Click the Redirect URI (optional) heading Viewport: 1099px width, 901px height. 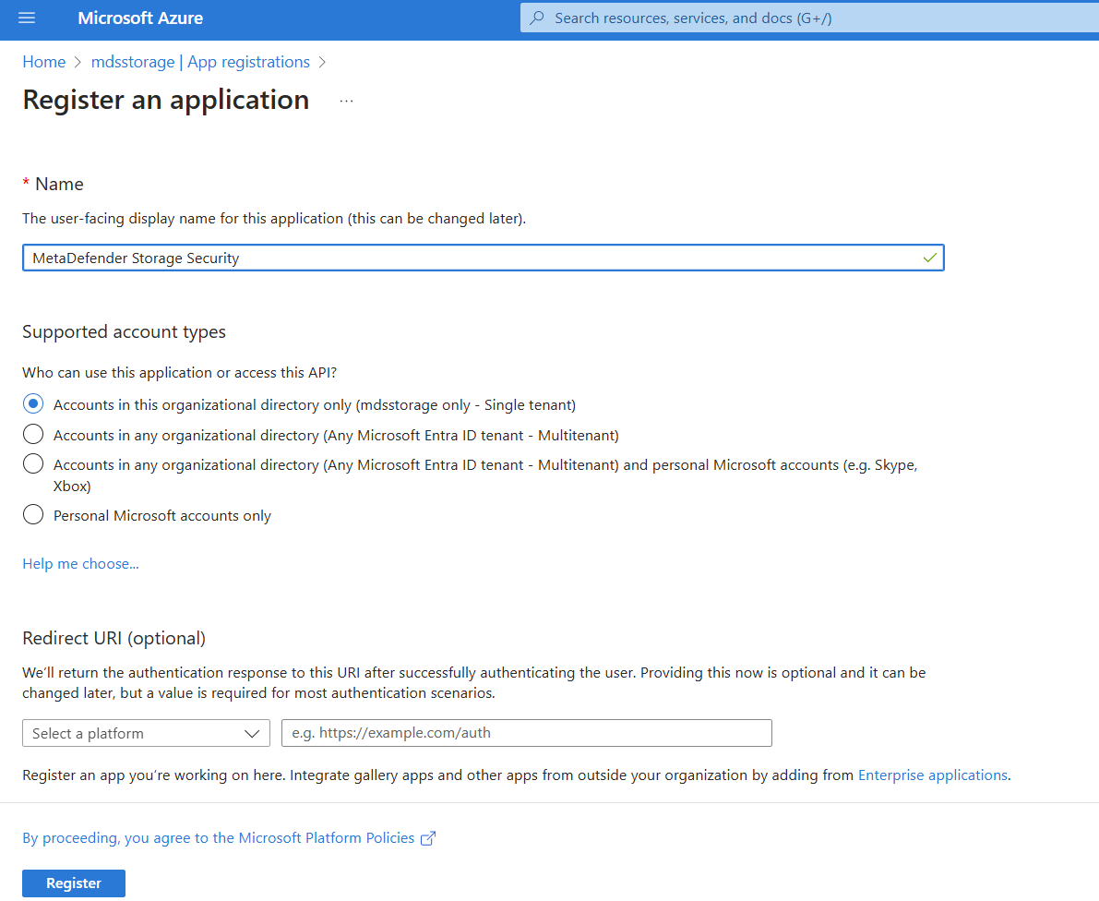[114, 638]
